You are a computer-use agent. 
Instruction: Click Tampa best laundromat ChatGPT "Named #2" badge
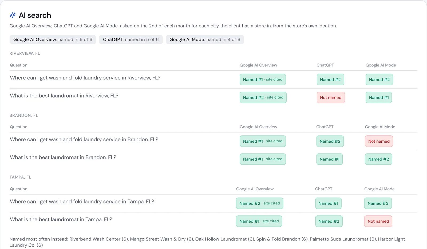pos(329,221)
